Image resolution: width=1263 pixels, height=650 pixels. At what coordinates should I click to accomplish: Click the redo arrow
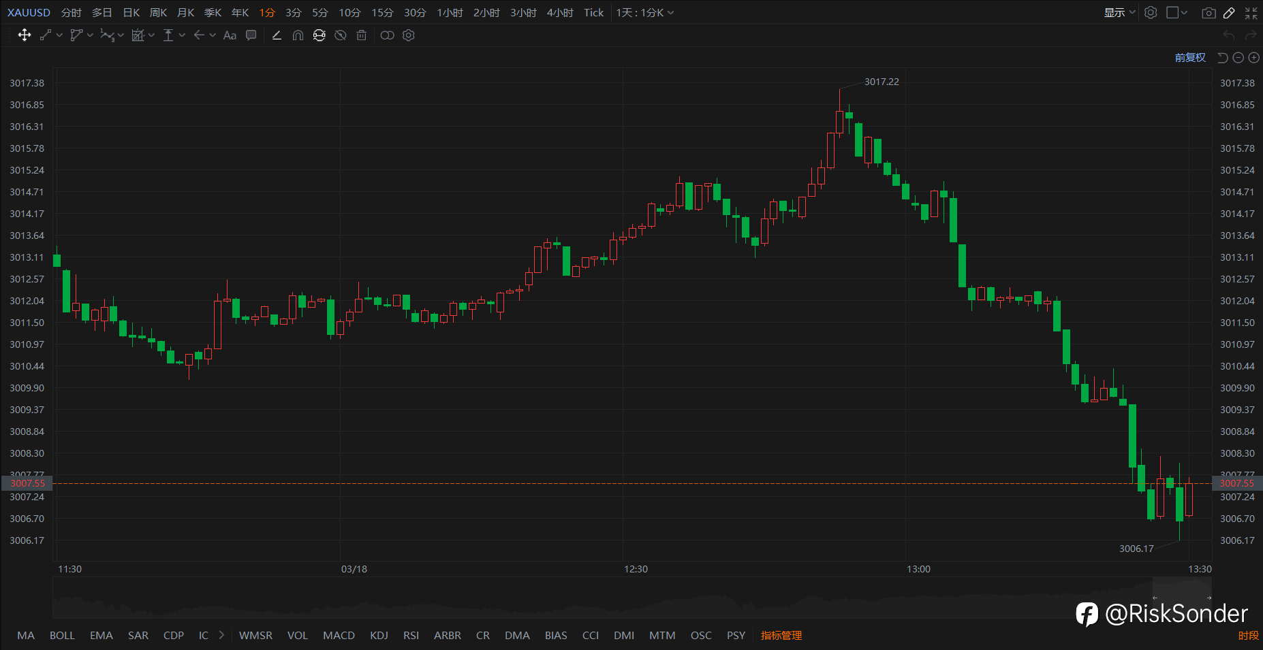1251,35
